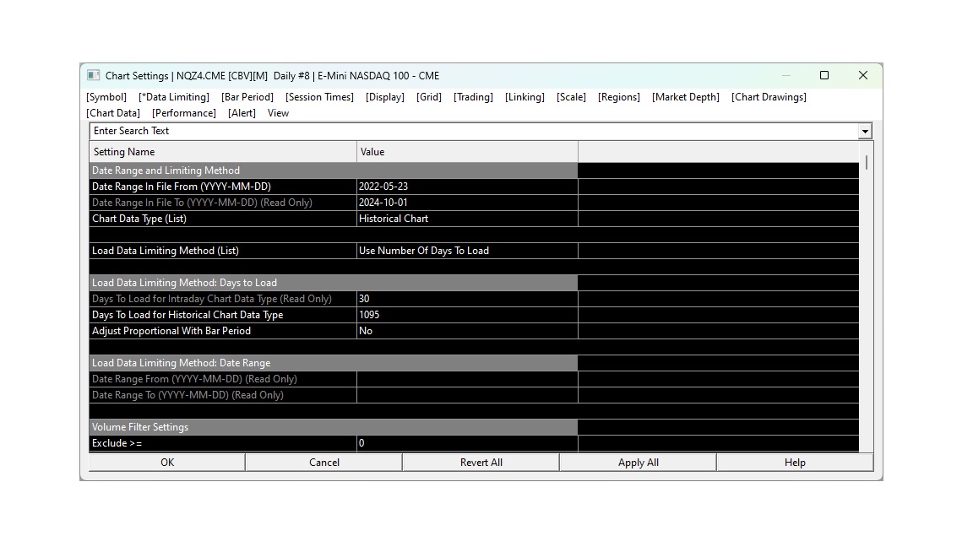Click Apply All button

tap(638, 462)
